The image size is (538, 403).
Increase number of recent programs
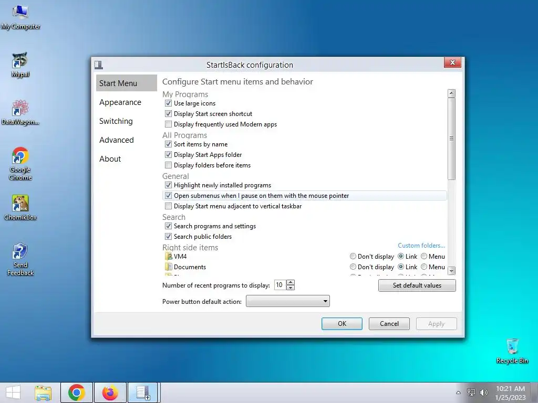pos(291,282)
